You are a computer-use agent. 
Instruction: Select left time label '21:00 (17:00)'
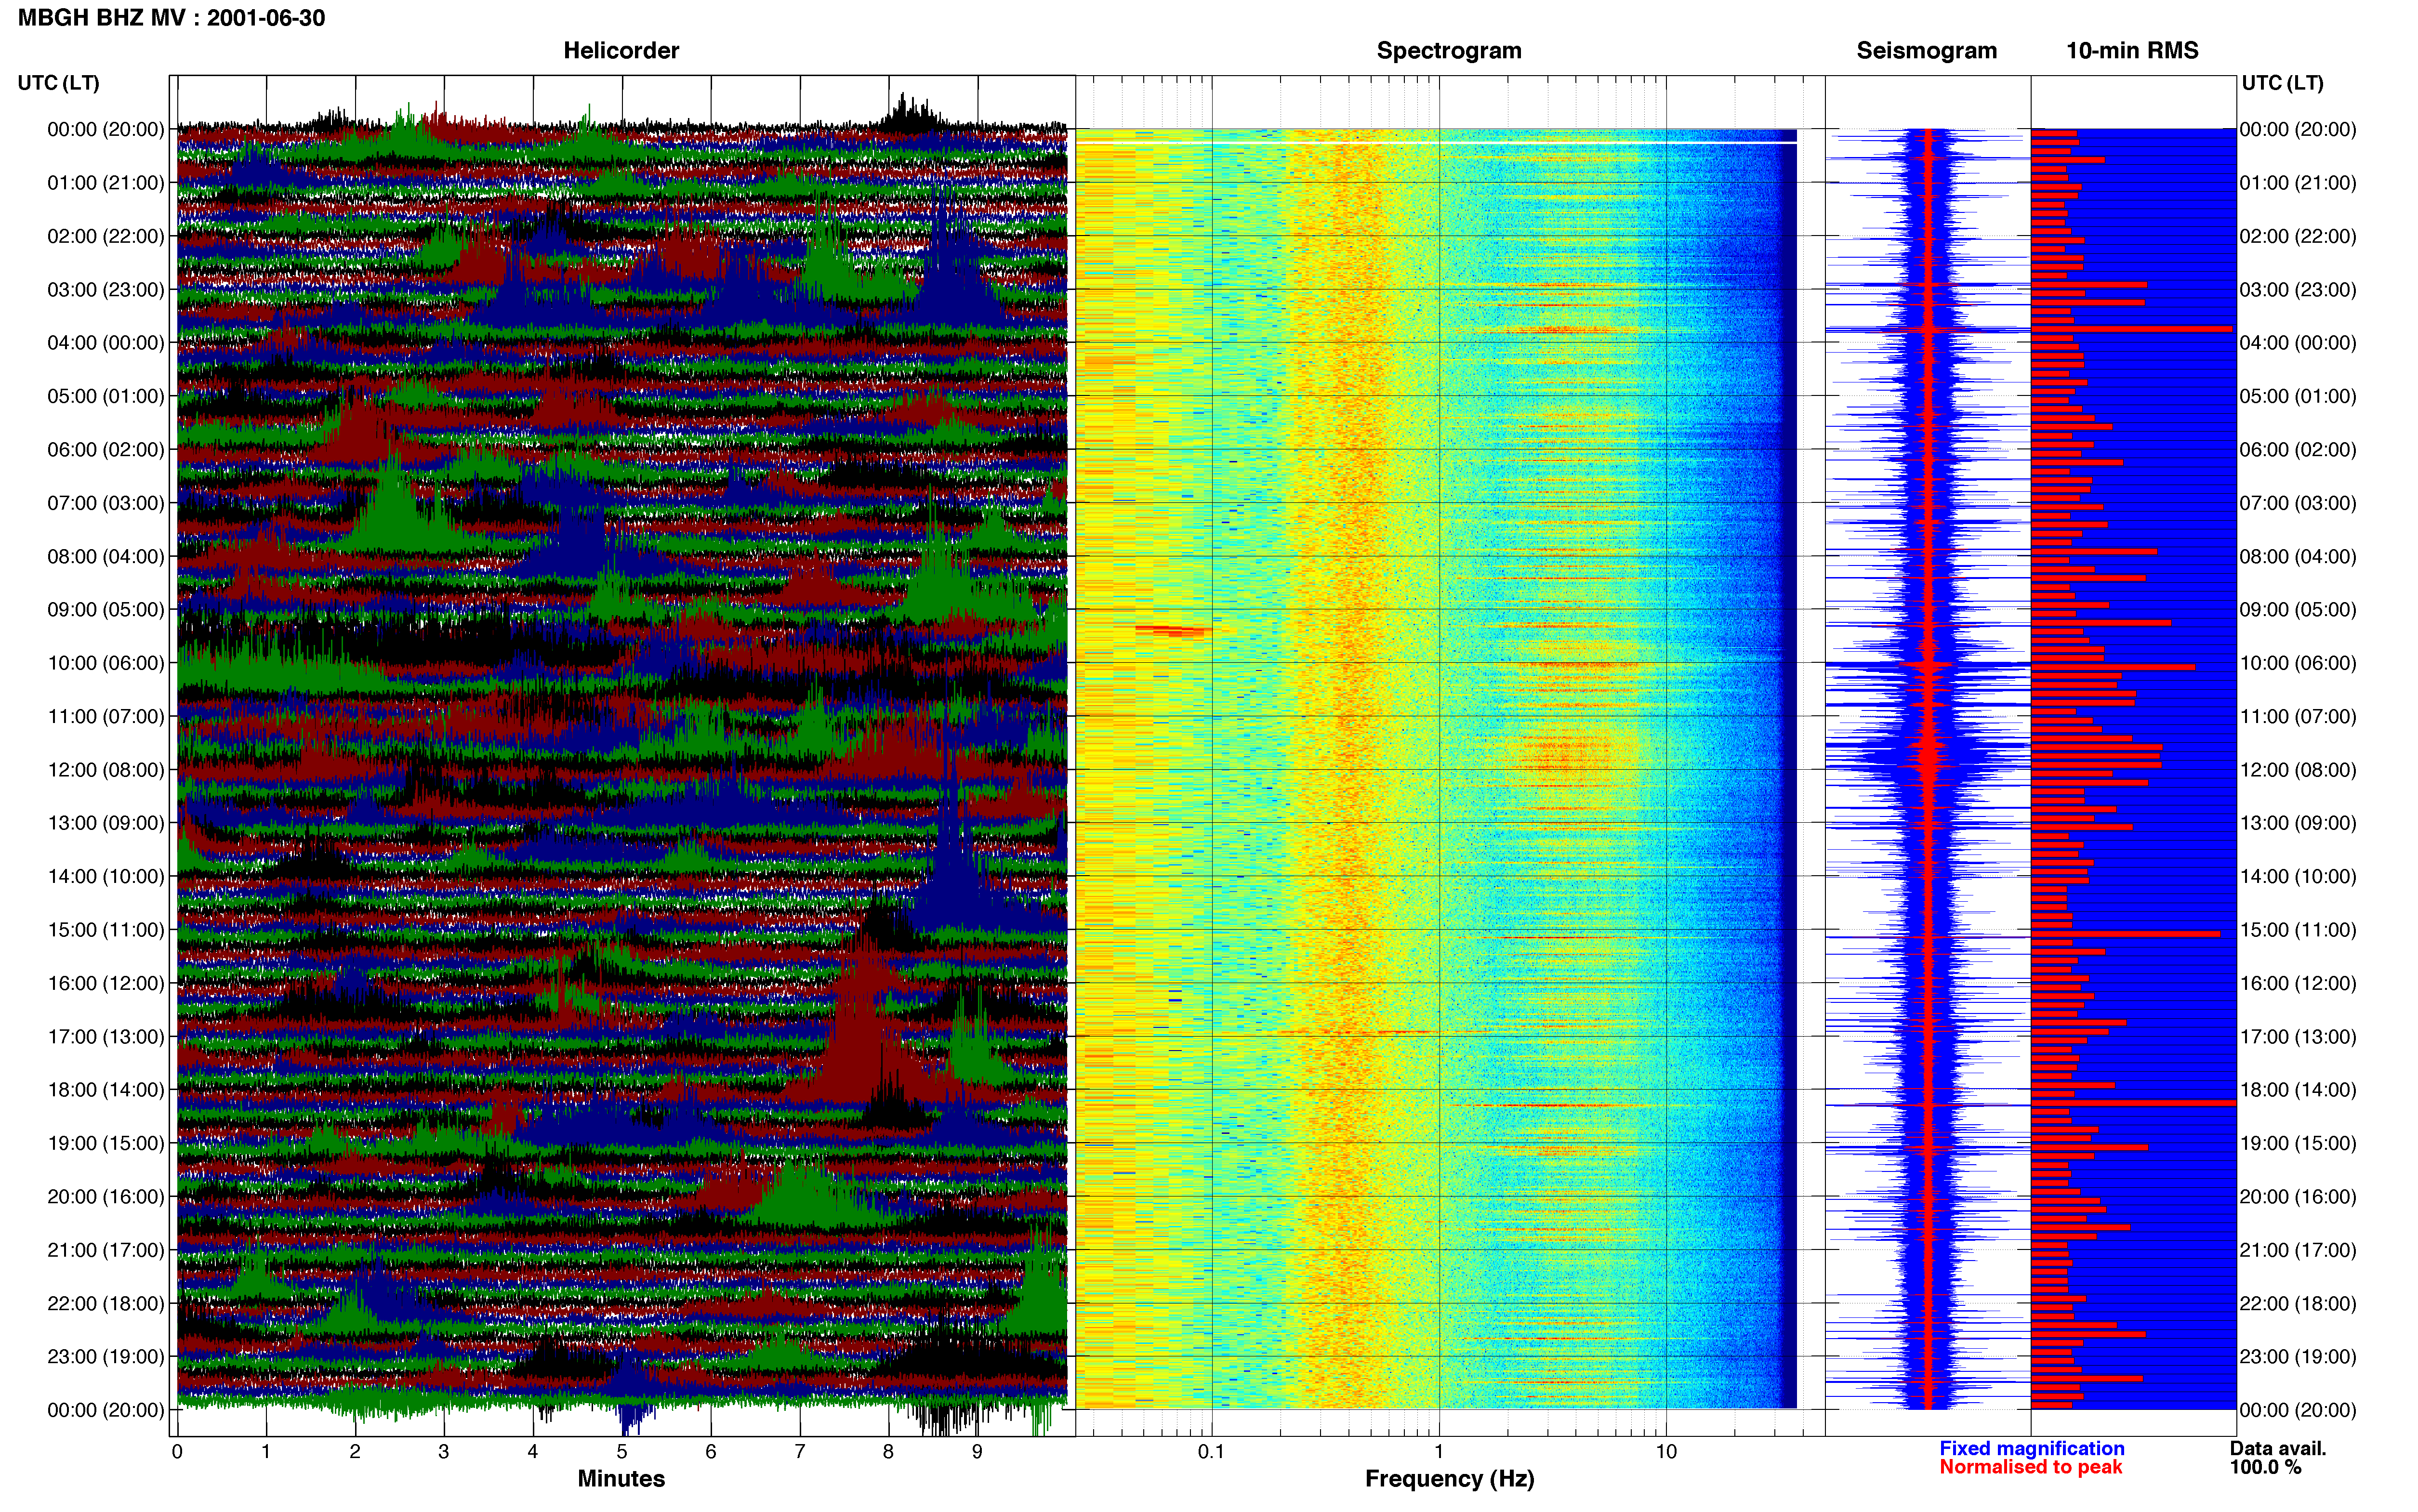tap(106, 1250)
